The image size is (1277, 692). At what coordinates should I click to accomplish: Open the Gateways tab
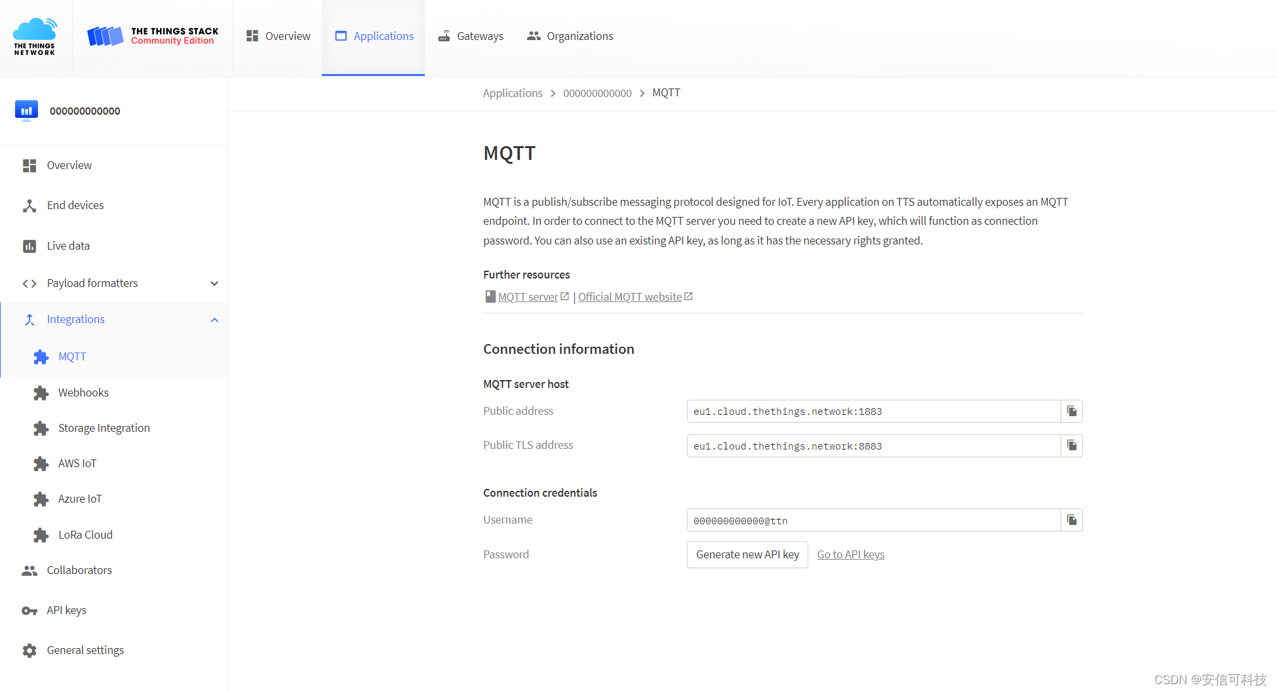[x=471, y=36]
